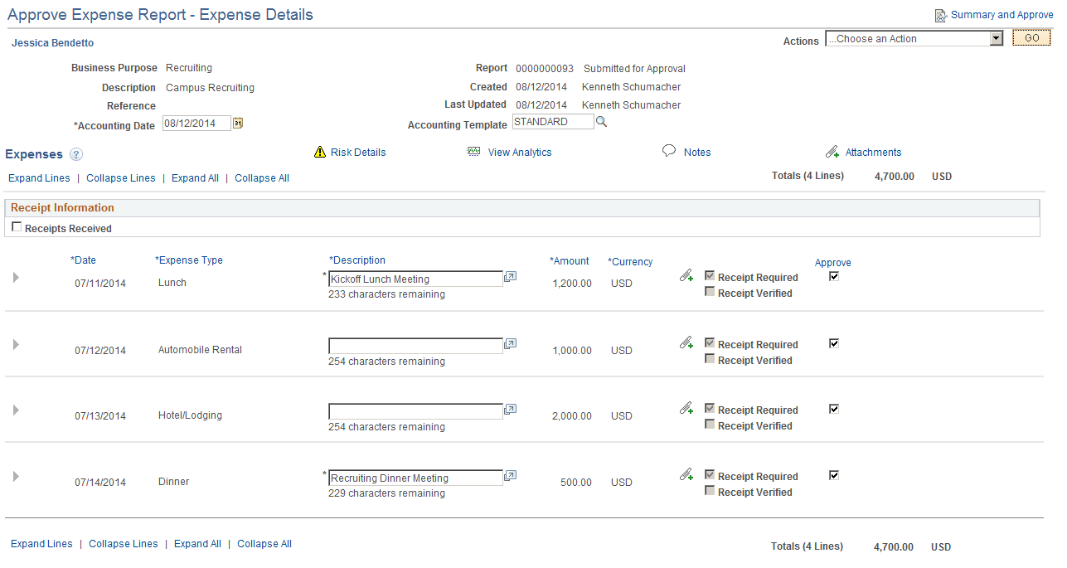Expand the 07/14/2014 Dinner expense row
This screenshot has width=1067, height=568.
pyautogui.click(x=16, y=476)
